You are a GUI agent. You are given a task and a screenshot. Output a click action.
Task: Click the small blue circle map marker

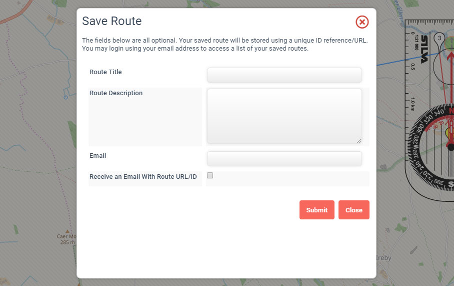[x=65, y=98]
